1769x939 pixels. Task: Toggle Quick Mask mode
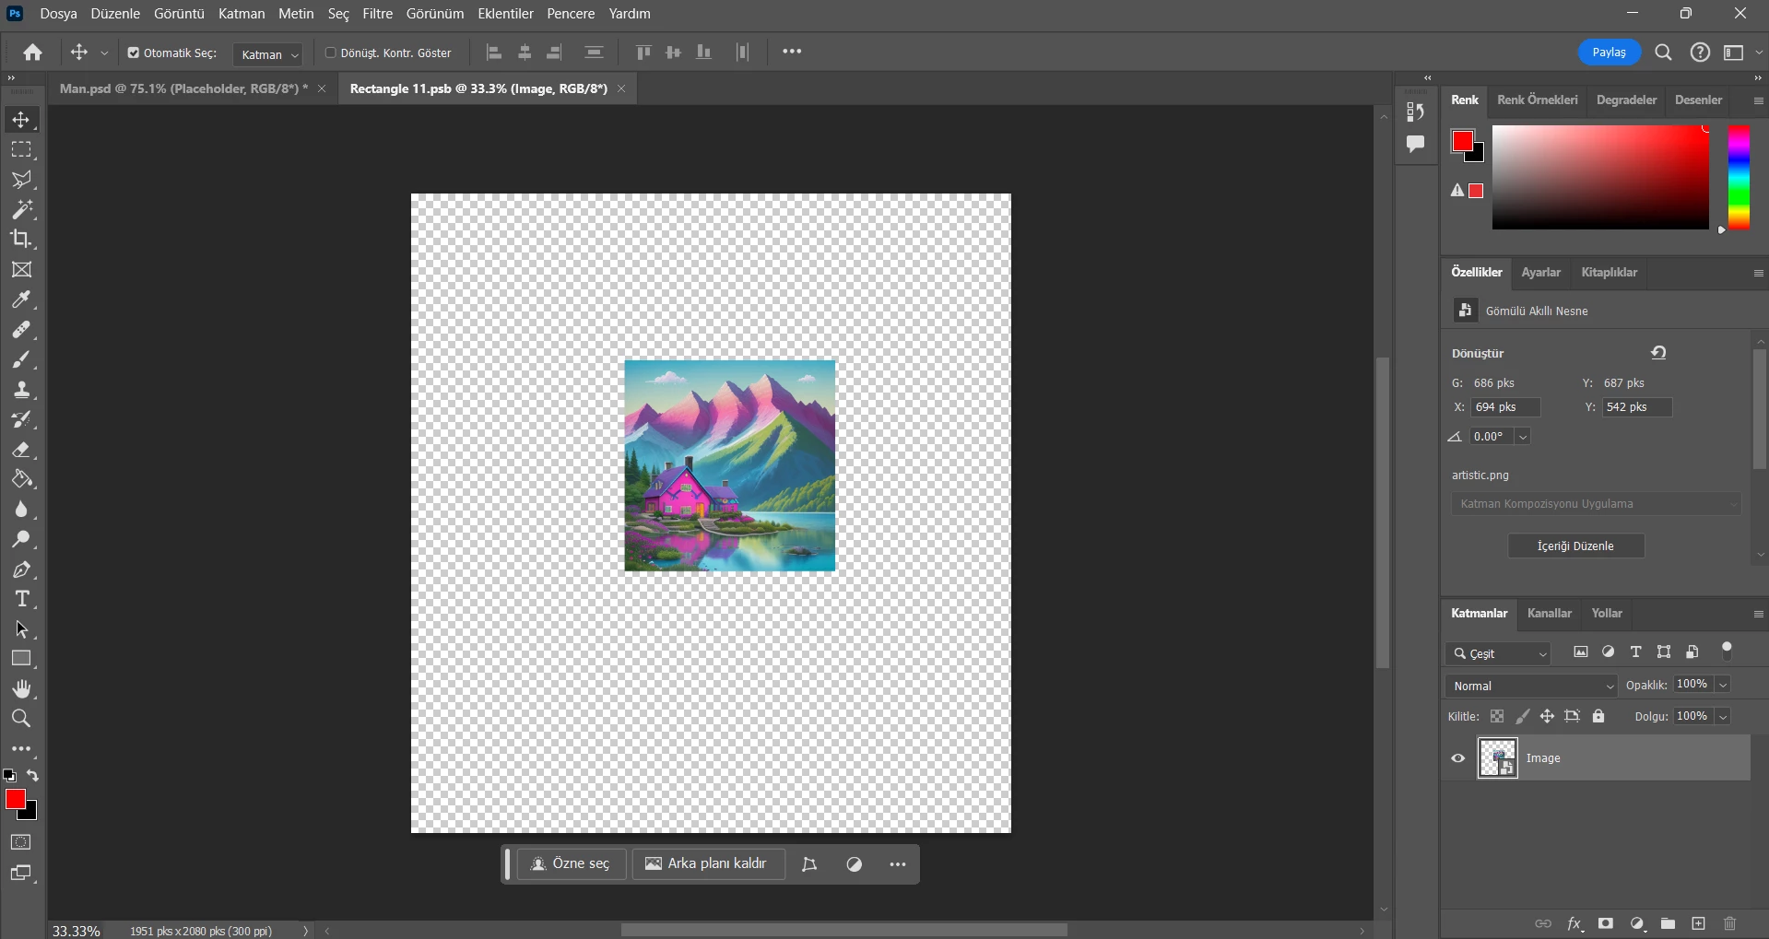coord(21,842)
